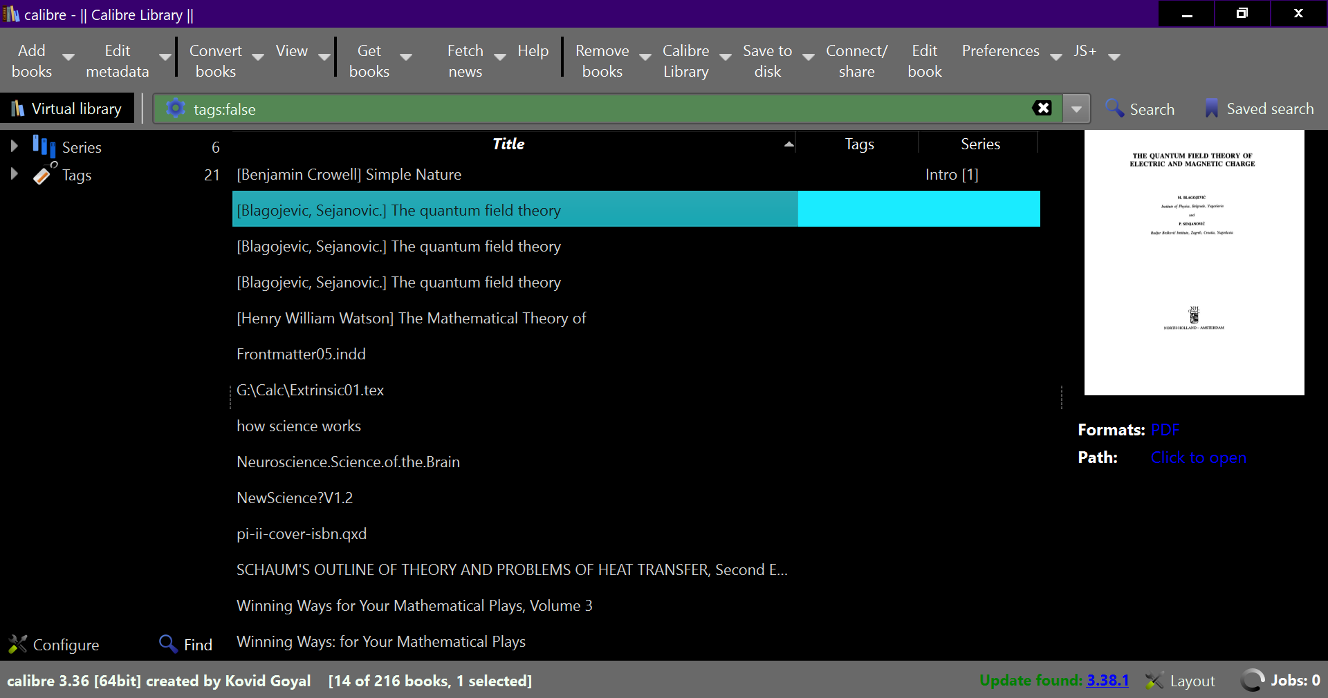
Task: Click Fetch news in the toolbar
Action: (x=465, y=61)
